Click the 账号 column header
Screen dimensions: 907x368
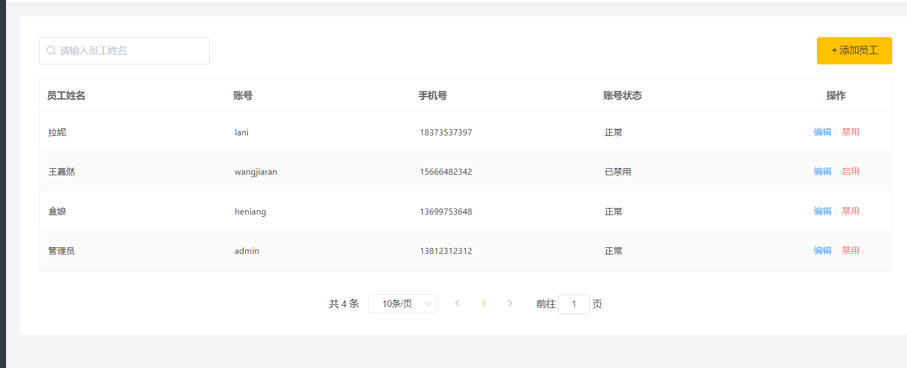click(x=243, y=96)
